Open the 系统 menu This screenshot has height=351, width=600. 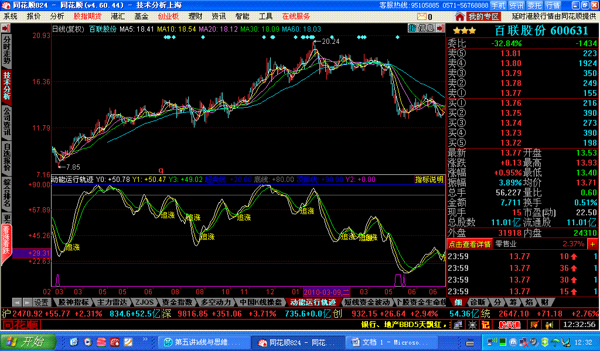pyautogui.click(x=11, y=16)
